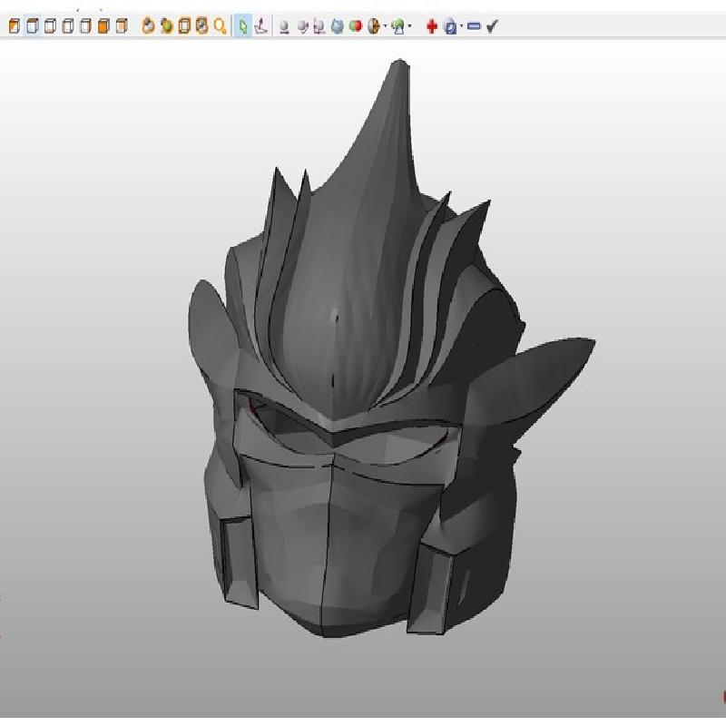Click the first cube view icon with orange front
Image resolution: width=726 pixels, height=726 pixels.
(x=15, y=26)
